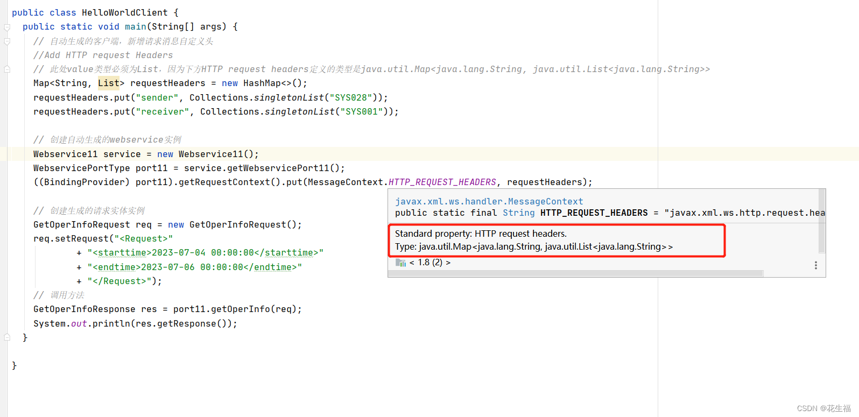Screen dimensions: 859x417
Task: Click the "SYS028" string literal
Action: click(x=351, y=97)
